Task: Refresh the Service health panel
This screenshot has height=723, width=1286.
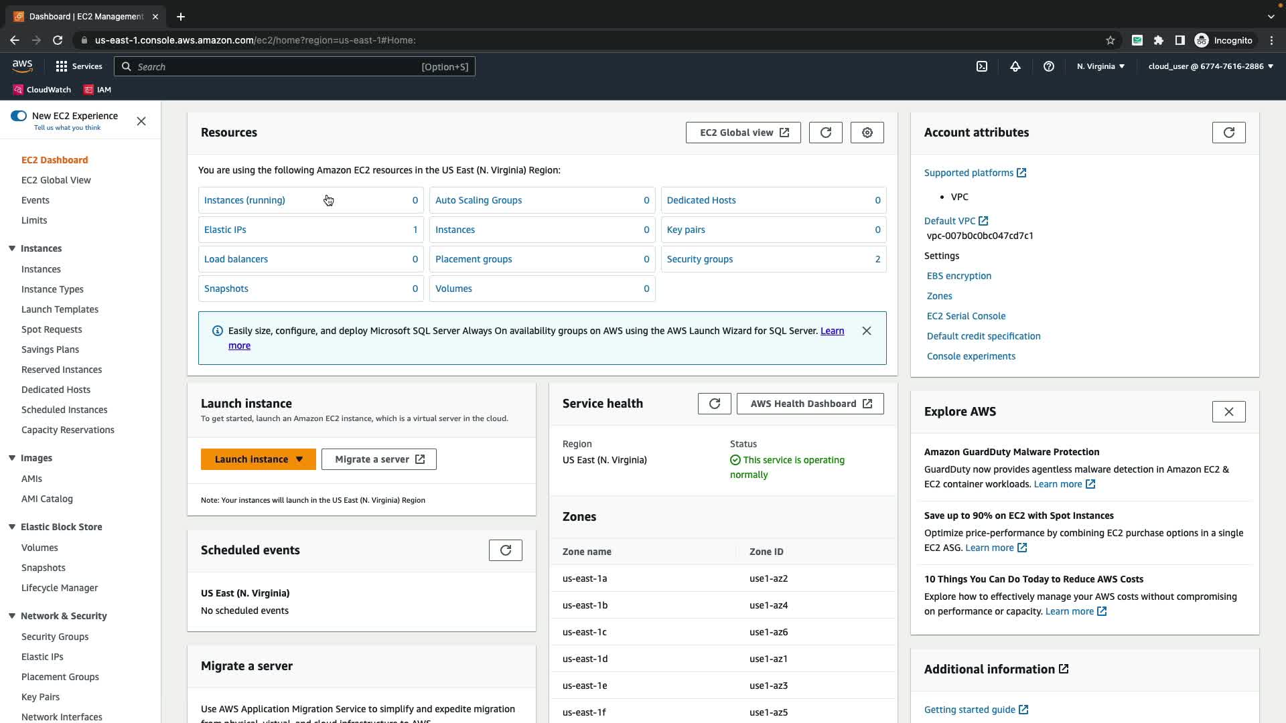Action: click(714, 404)
